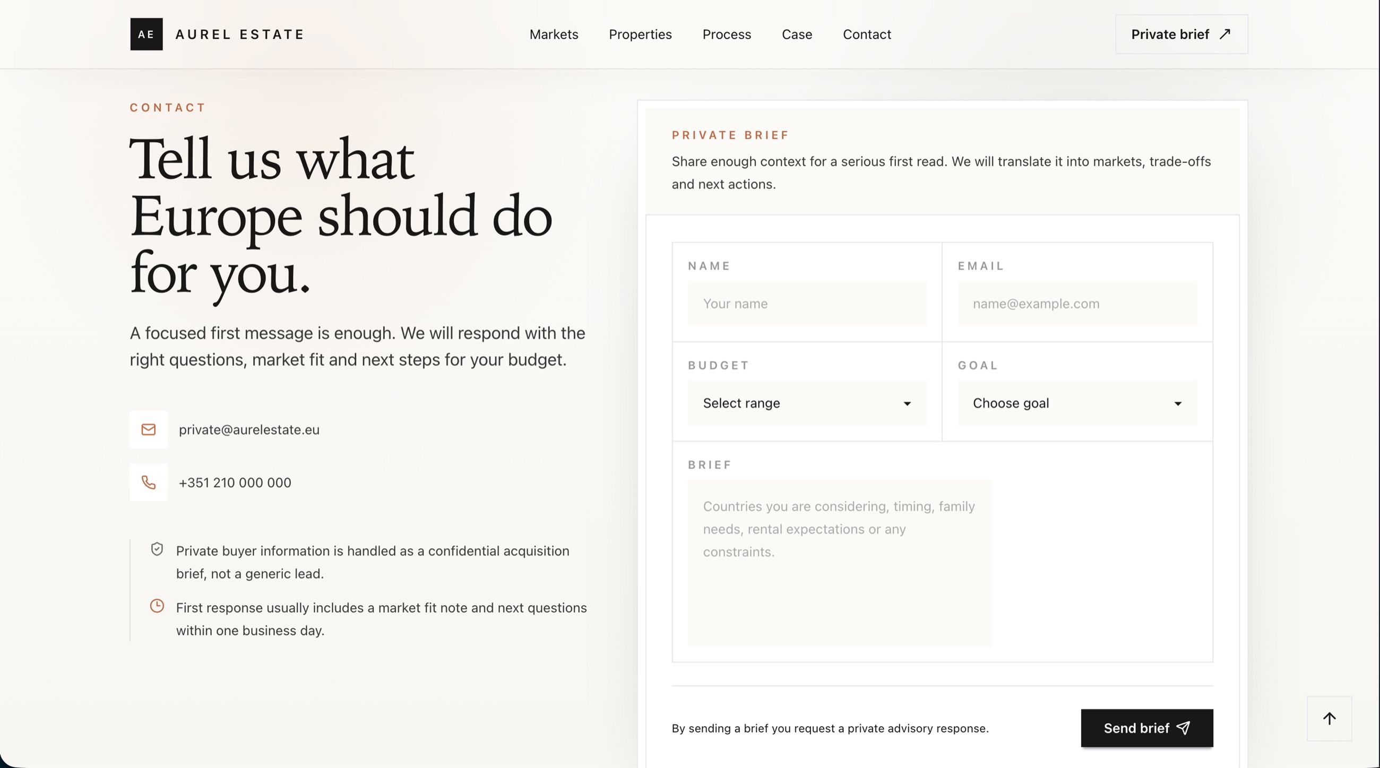1380x768 pixels.
Task: Open the Markets nav item
Action: coord(554,34)
